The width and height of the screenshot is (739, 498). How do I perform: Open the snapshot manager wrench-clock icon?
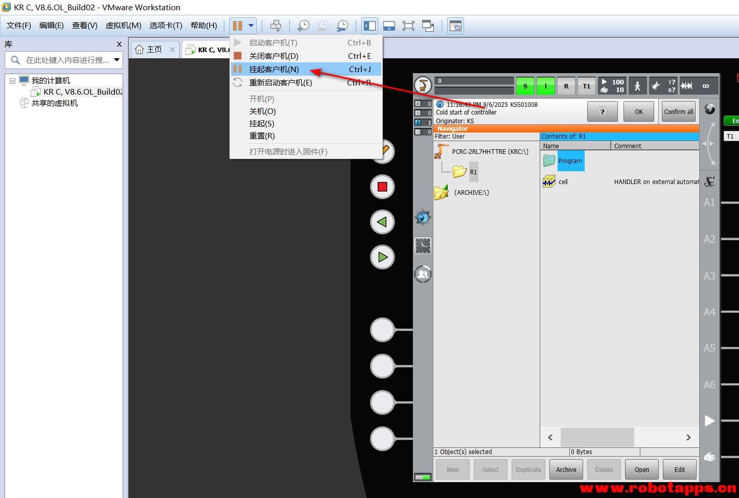342,26
